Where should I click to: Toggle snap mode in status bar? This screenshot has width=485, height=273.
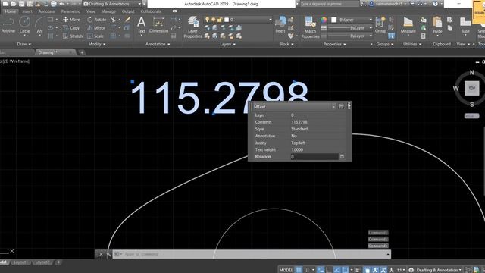click(306, 270)
